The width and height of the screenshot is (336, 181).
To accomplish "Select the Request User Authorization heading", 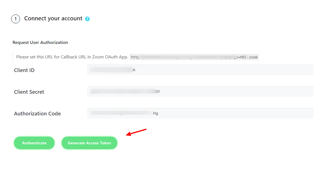I will coord(40,43).
